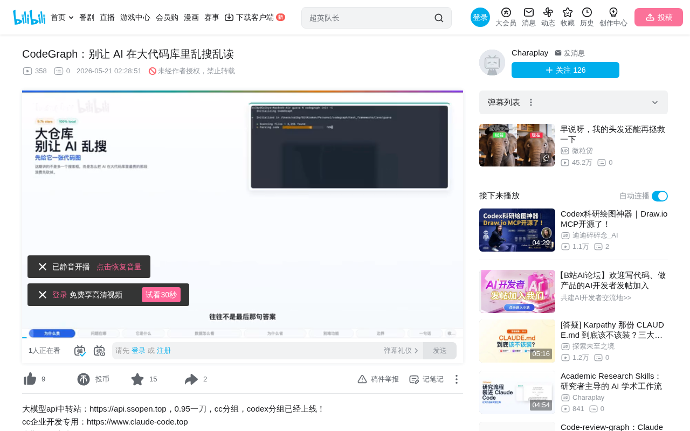Open danmaku settings icon
Screen dimensions: 690x431
[x=99, y=351]
